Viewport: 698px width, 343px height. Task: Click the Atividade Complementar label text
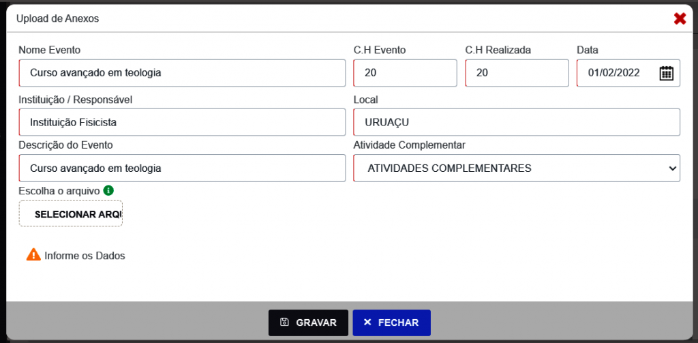pyautogui.click(x=410, y=145)
